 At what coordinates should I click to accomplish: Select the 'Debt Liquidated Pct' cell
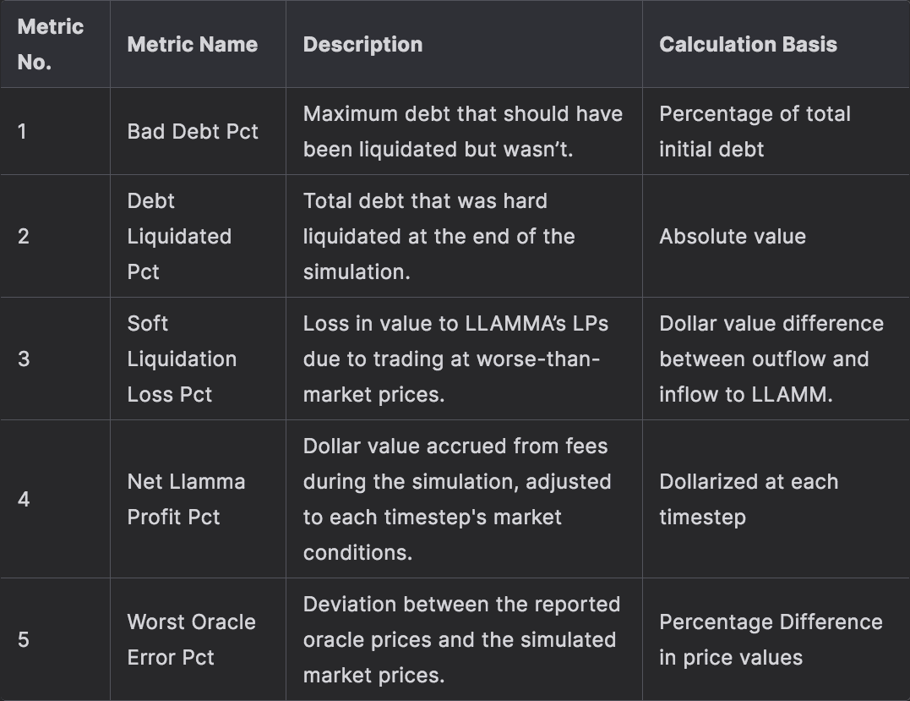[x=179, y=236]
